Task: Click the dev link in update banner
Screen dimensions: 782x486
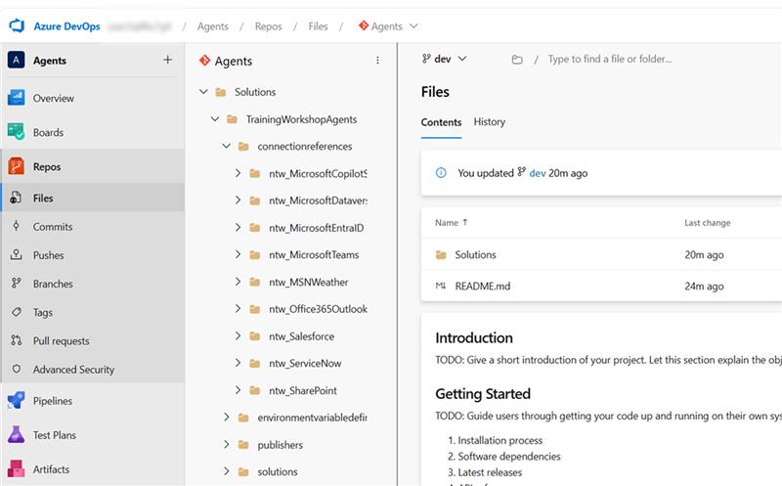Action: point(537,173)
